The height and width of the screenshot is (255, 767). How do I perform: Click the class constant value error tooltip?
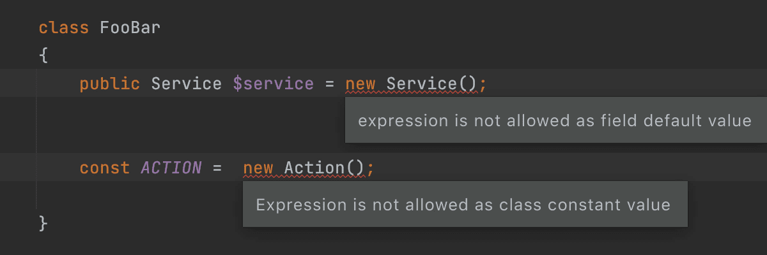tap(465, 205)
